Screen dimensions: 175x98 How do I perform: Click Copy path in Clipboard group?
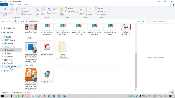tap(25, 11)
